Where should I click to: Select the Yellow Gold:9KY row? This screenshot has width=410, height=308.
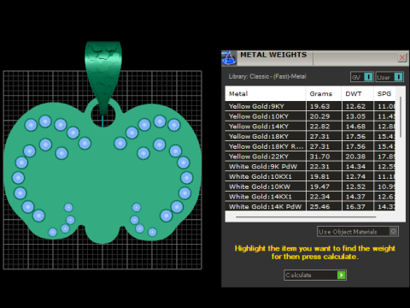click(310, 106)
